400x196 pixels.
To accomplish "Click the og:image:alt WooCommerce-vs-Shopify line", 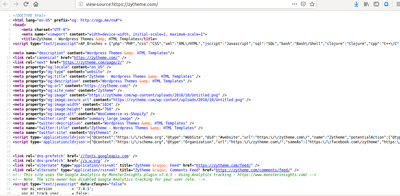I will coord(84,114).
